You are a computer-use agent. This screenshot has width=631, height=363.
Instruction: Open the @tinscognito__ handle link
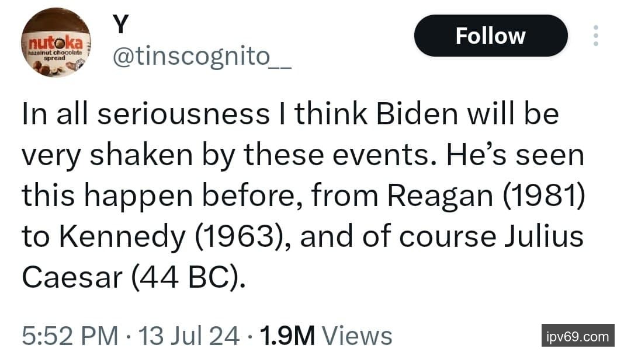pyautogui.click(x=200, y=58)
